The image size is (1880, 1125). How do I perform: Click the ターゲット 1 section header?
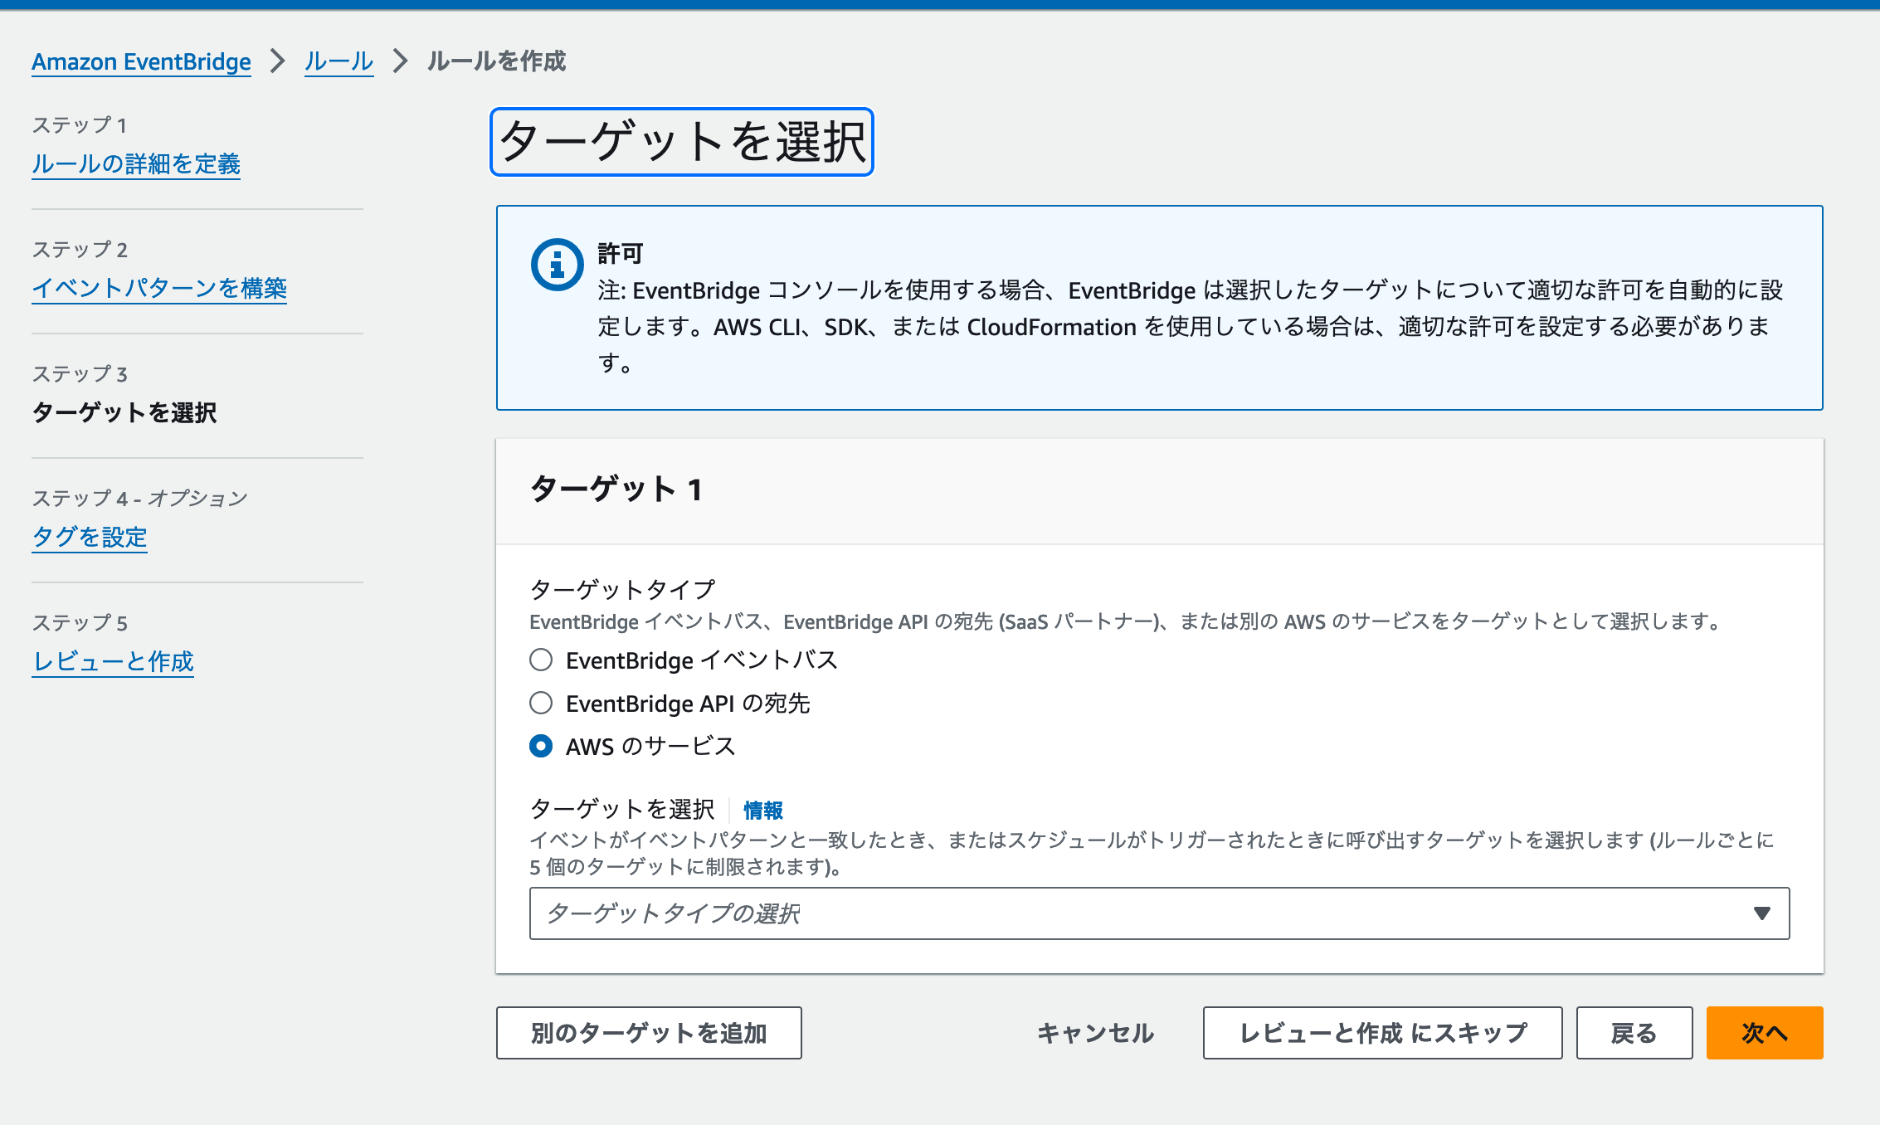(616, 489)
